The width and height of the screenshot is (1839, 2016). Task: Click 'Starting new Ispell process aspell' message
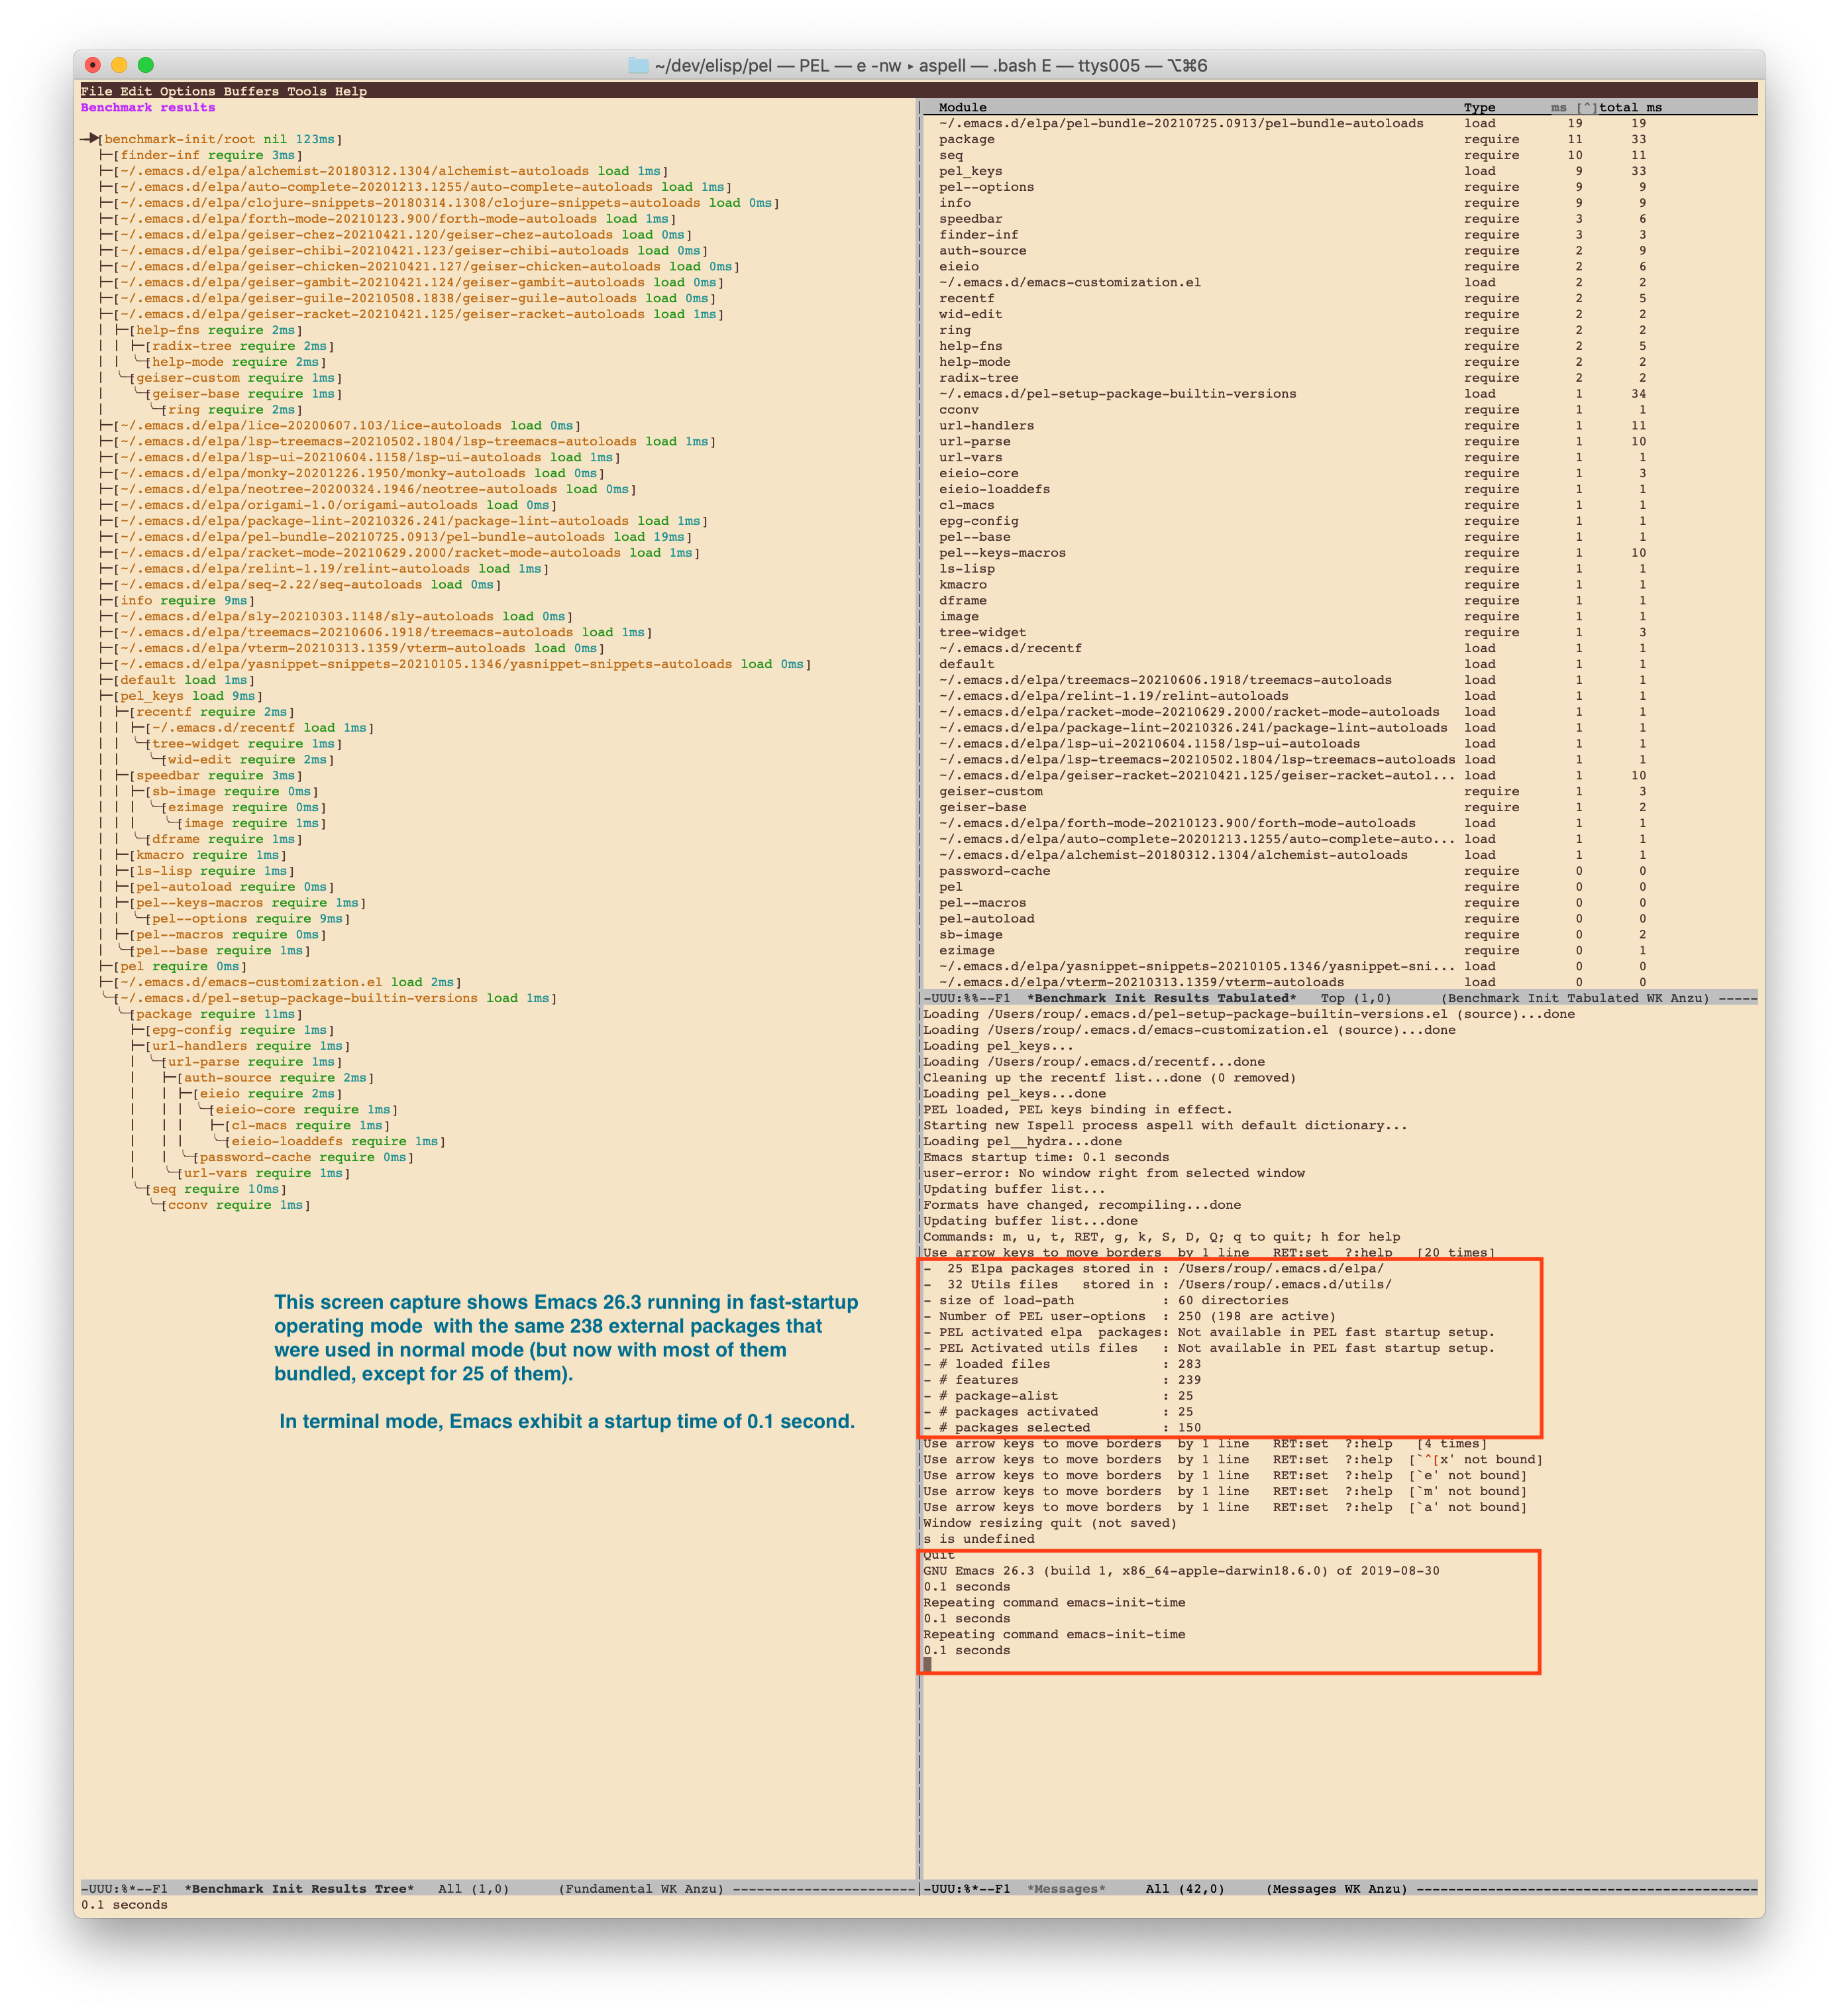(1165, 1126)
